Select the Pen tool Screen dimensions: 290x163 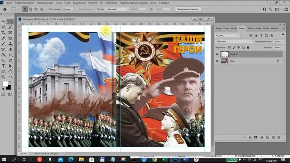[x=10, y=60]
